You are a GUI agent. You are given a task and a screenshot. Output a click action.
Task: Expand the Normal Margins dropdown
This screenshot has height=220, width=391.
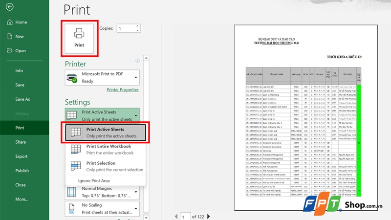click(102, 192)
